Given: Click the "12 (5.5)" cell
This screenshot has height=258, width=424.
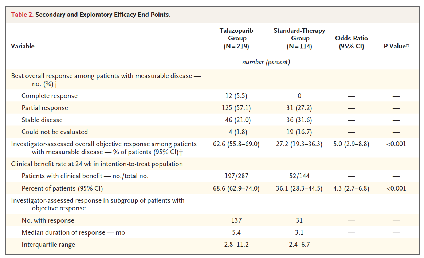Looking at the screenshot, I should (x=236, y=96).
